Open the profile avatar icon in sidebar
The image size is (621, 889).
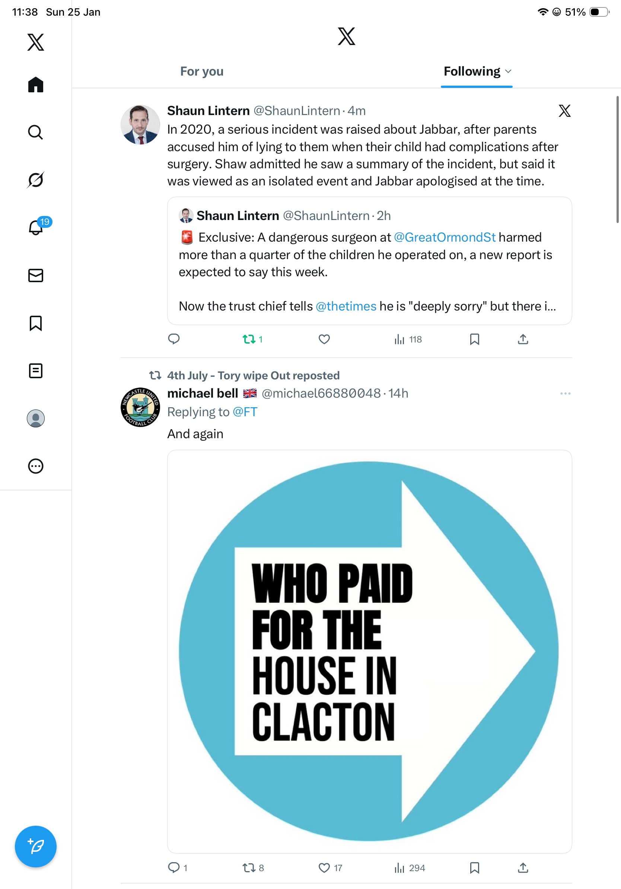[36, 418]
